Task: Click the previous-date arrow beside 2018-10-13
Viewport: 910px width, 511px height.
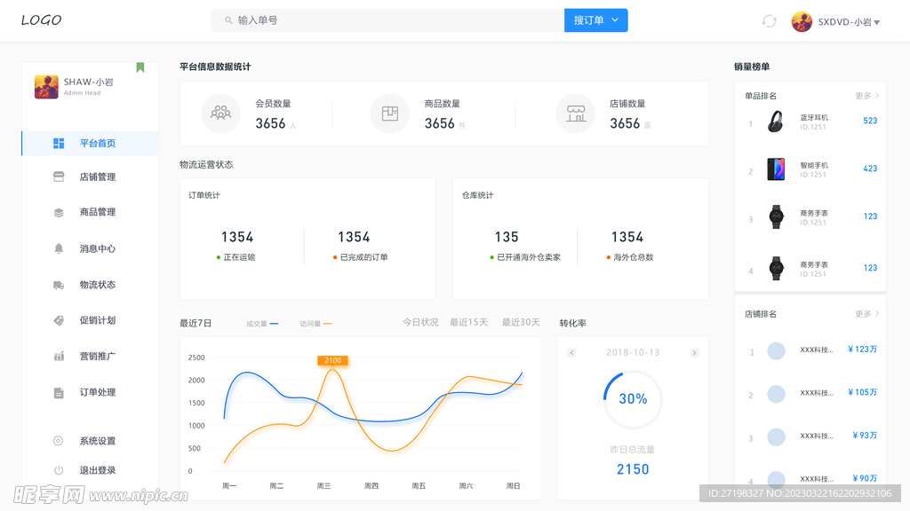Action: [570, 352]
